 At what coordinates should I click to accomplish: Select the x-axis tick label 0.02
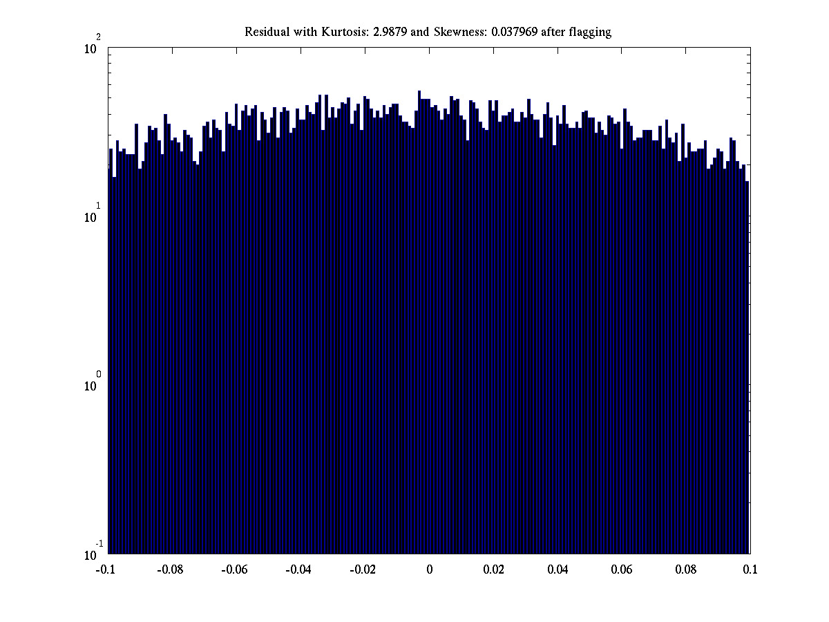[x=493, y=570]
